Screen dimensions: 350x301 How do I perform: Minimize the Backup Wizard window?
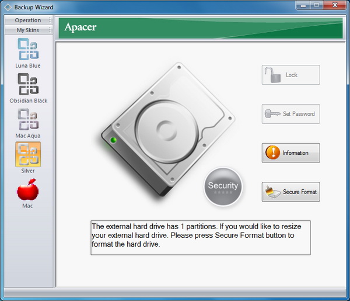point(303,5)
